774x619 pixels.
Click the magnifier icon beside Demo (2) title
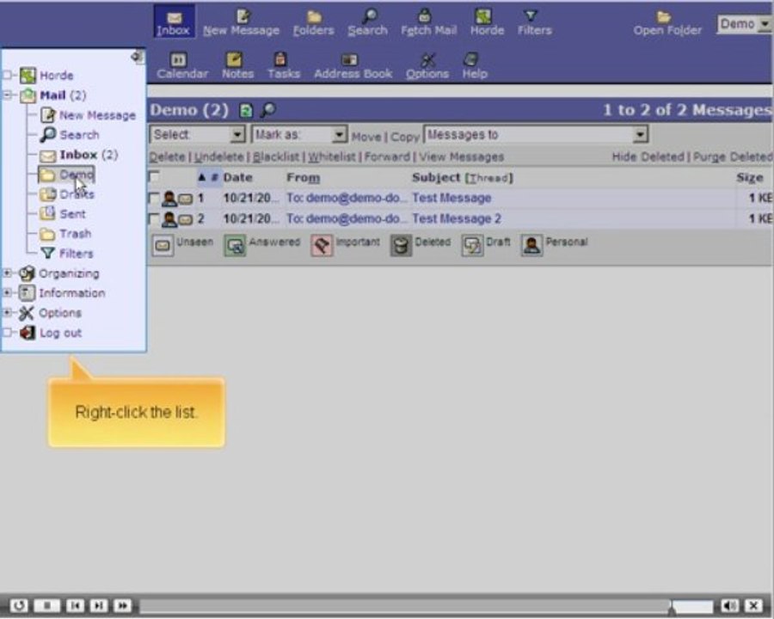click(x=267, y=109)
